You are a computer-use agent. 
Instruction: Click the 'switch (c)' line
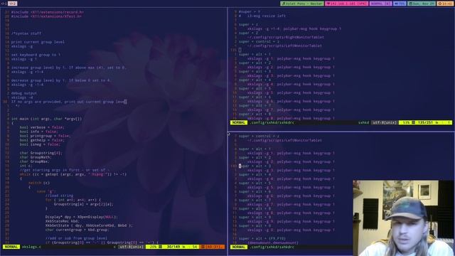(x=39, y=183)
